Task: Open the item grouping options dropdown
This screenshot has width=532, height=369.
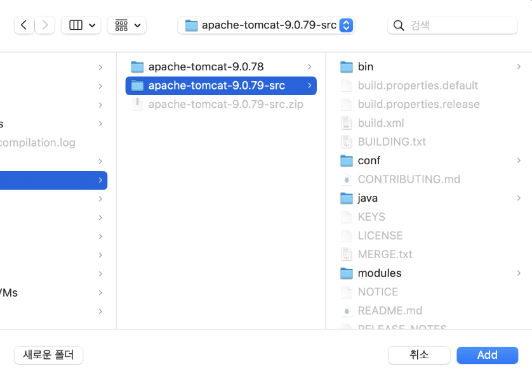Action: tap(127, 25)
